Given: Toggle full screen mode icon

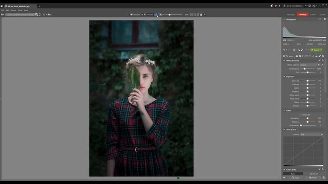Looking at the screenshot, I should tap(313, 6).
